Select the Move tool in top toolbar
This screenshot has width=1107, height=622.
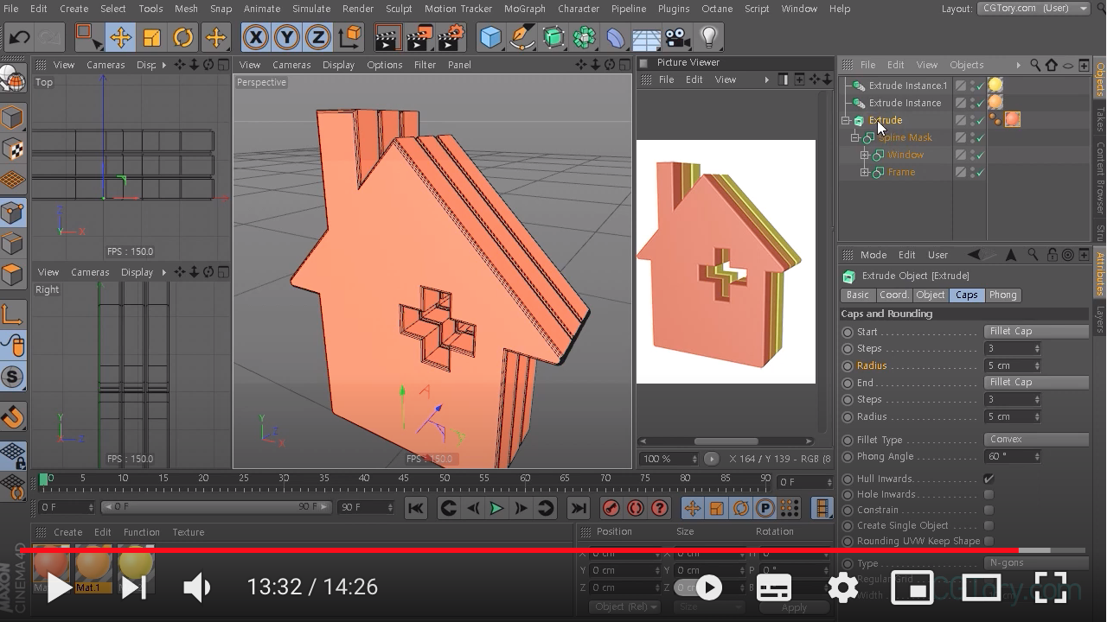pyautogui.click(x=120, y=37)
